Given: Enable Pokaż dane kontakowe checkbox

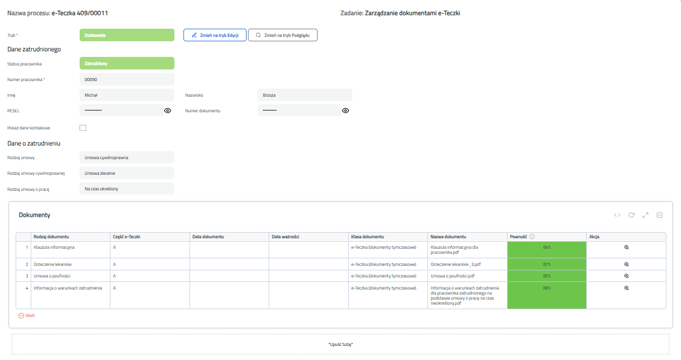Looking at the screenshot, I should (x=83, y=128).
